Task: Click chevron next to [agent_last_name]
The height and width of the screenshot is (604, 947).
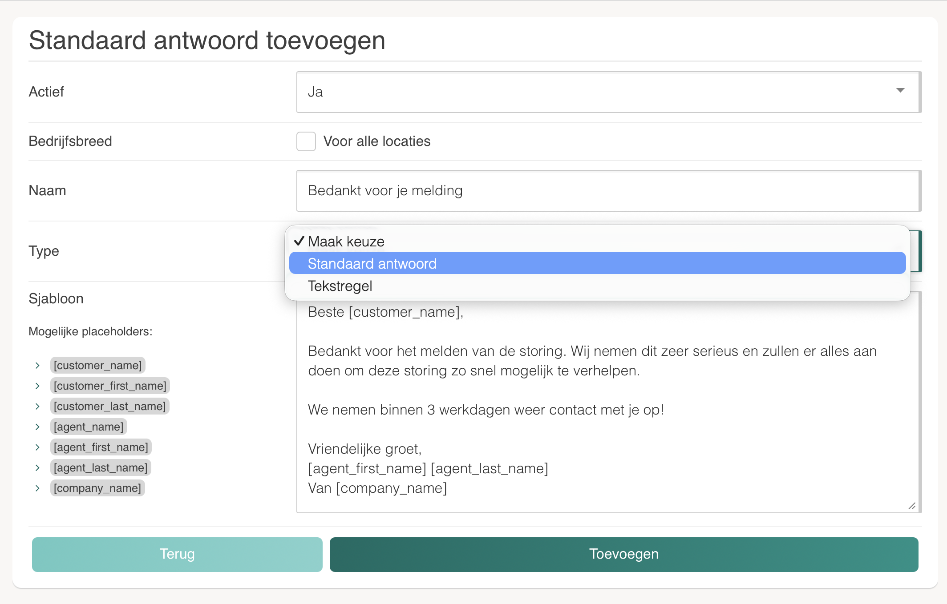Action: [x=38, y=468]
